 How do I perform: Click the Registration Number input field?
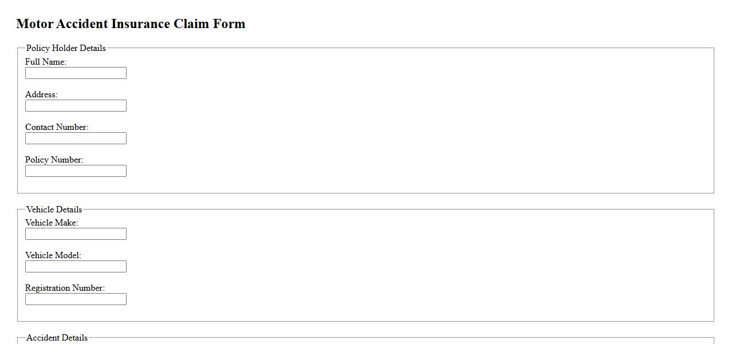pyautogui.click(x=76, y=299)
